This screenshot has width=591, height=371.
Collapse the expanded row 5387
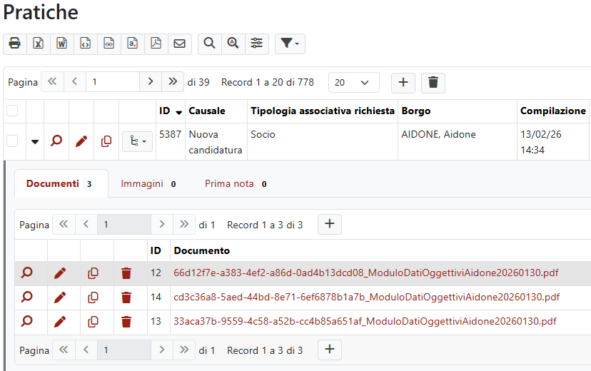[35, 141]
